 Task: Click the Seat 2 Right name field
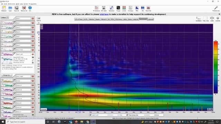point(23,76)
